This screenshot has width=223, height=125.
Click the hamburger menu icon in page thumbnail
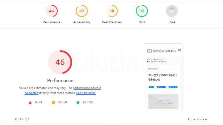point(180,50)
